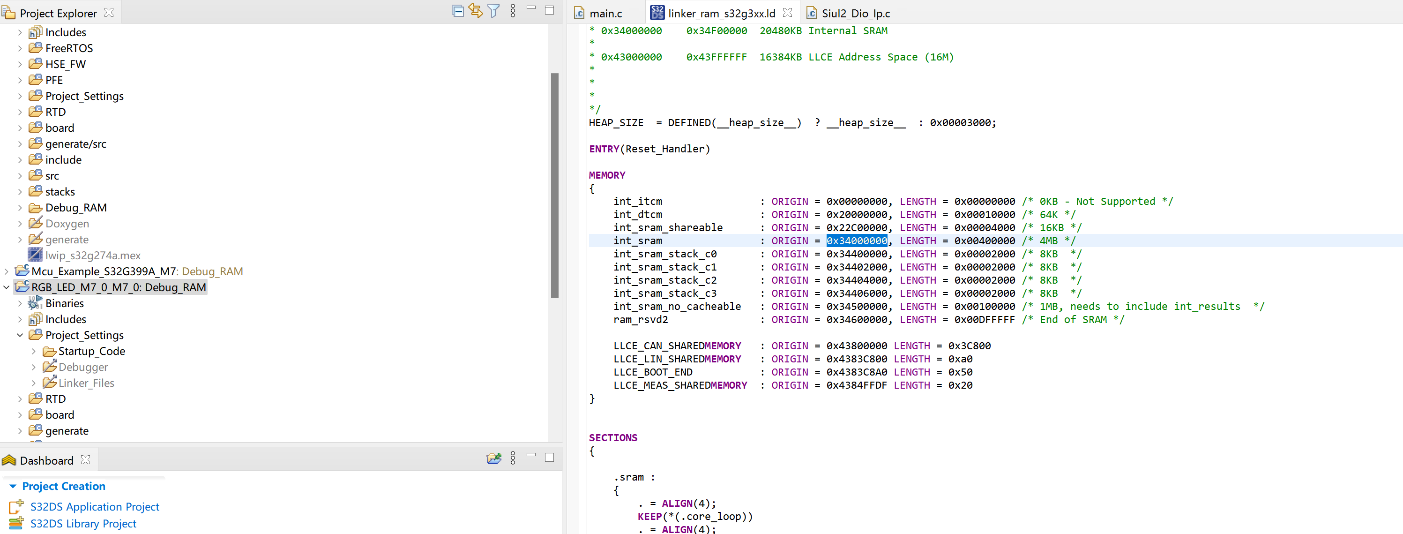Image resolution: width=1403 pixels, height=534 pixels.
Task: Select the Binaries node
Action: click(x=64, y=303)
